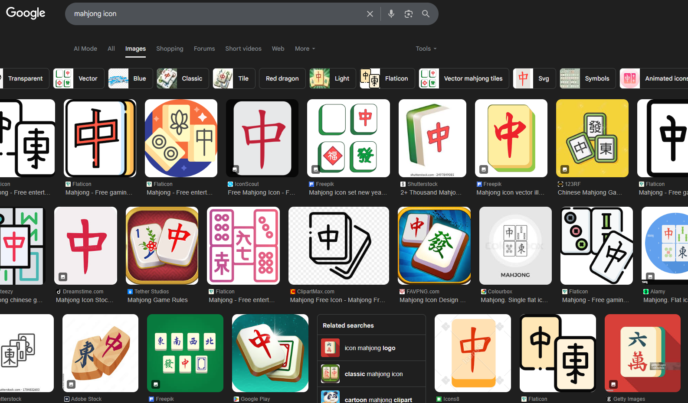Image resolution: width=688 pixels, height=403 pixels.
Task: Open 'Mahjong Free Icon - Mahjong Fr...' link
Action: (337, 300)
